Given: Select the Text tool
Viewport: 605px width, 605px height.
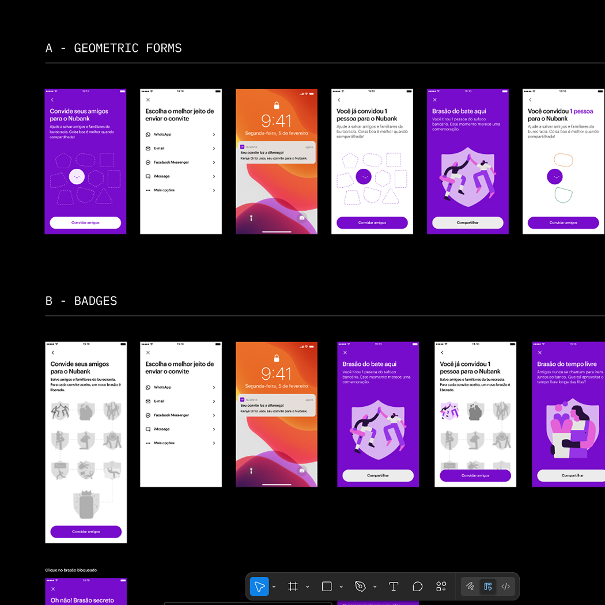Looking at the screenshot, I should click(394, 586).
